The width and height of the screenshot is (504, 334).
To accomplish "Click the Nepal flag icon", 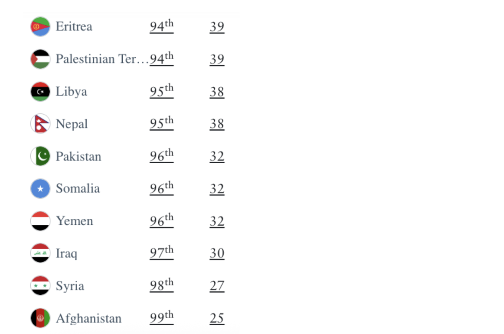I will point(40,124).
